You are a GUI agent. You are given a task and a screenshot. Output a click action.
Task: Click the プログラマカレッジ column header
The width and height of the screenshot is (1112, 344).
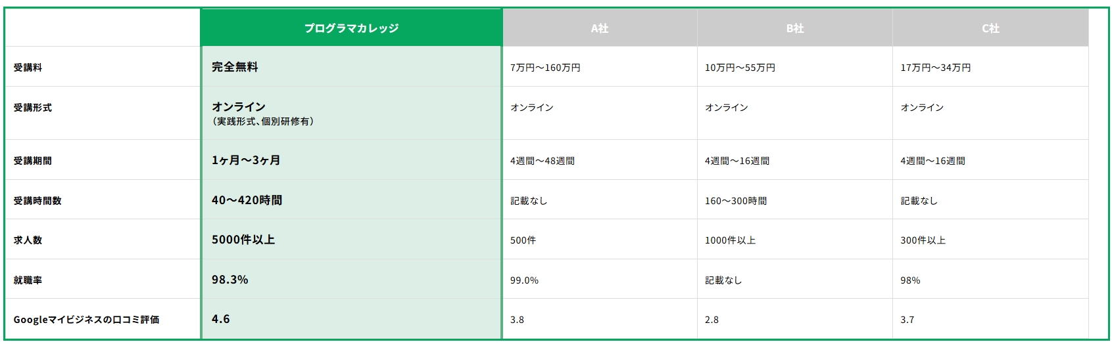coord(351,28)
